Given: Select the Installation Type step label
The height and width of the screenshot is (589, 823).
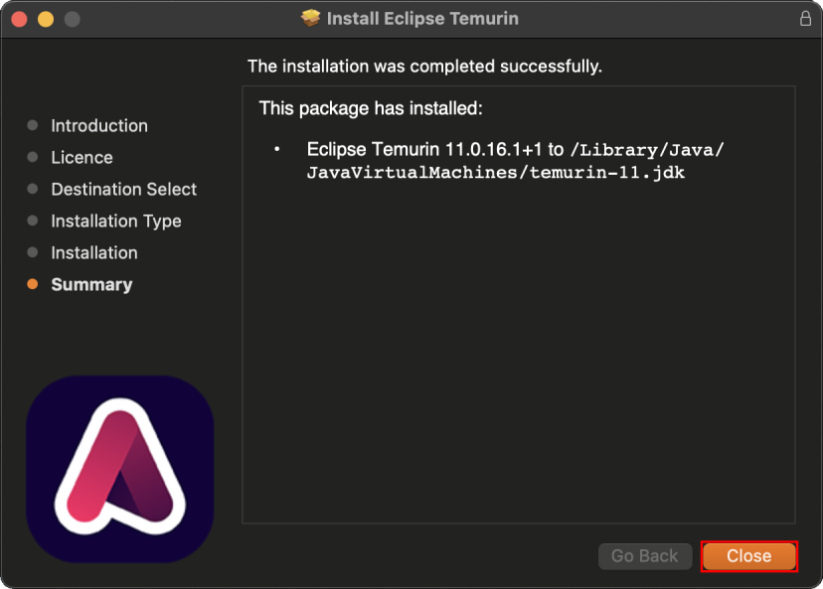Looking at the screenshot, I should coord(116,221).
